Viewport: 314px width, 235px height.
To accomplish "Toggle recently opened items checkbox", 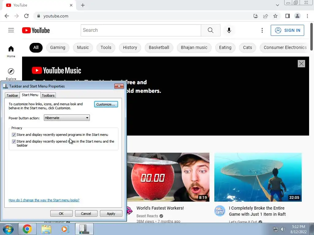I will tap(14, 141).
